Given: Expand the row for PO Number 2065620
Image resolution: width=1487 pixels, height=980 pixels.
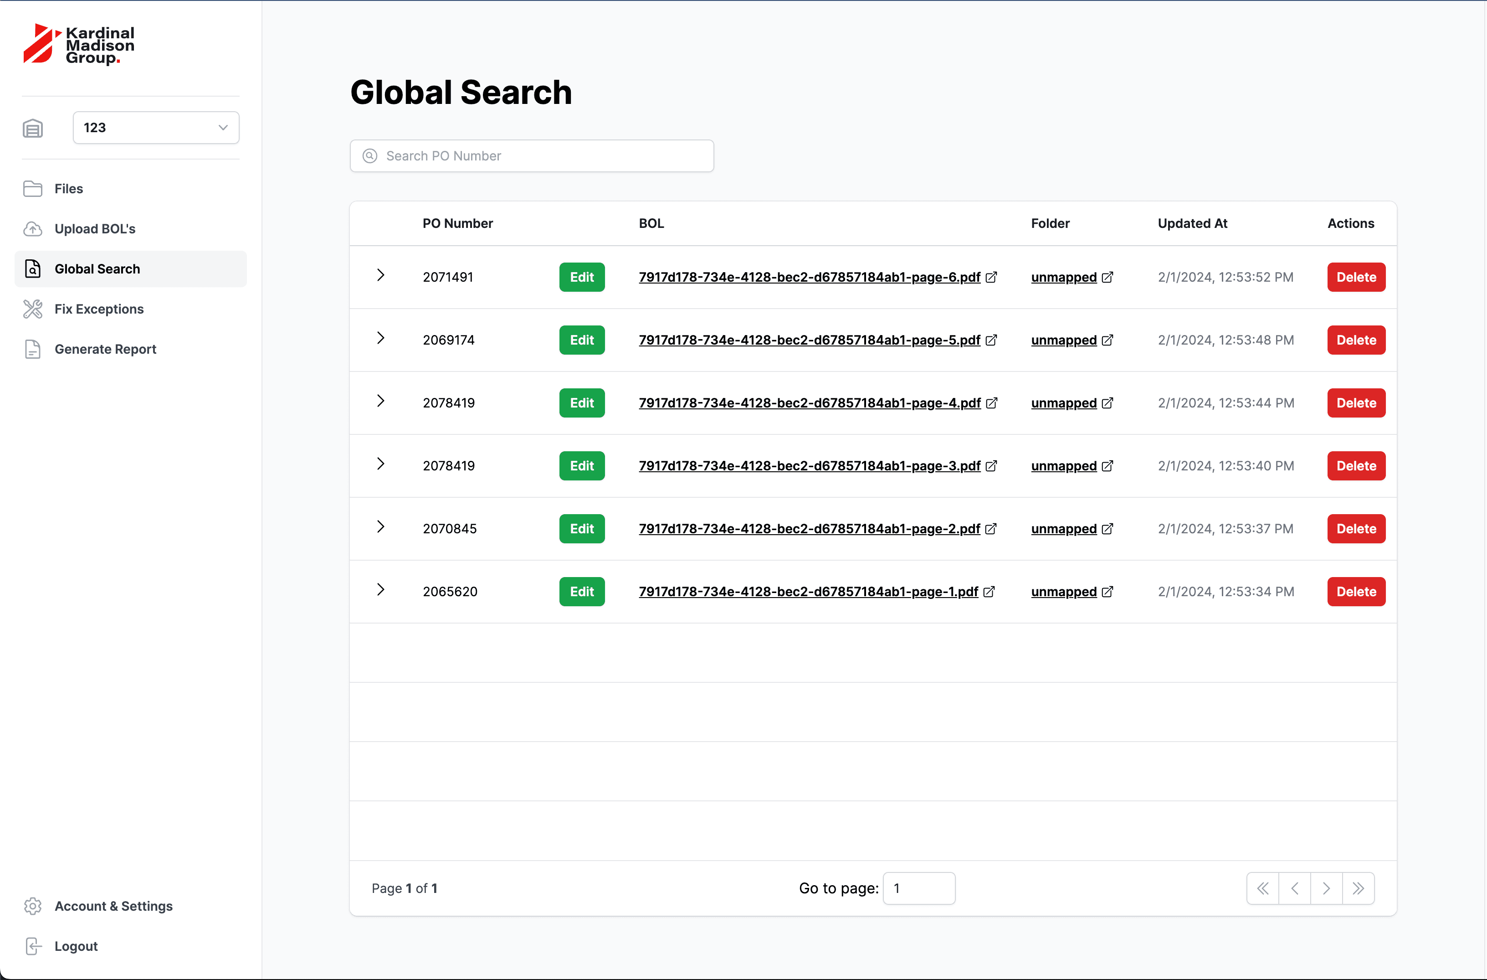Looking at the screenshot, I should [381, 589].
